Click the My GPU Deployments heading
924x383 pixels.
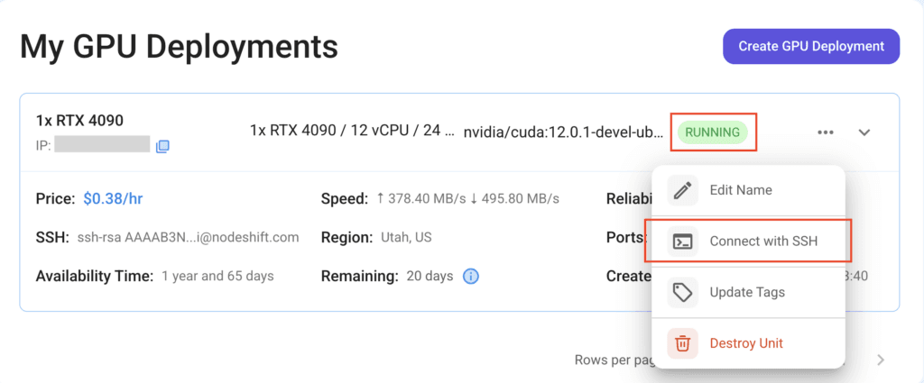click(x=180, y=47)
